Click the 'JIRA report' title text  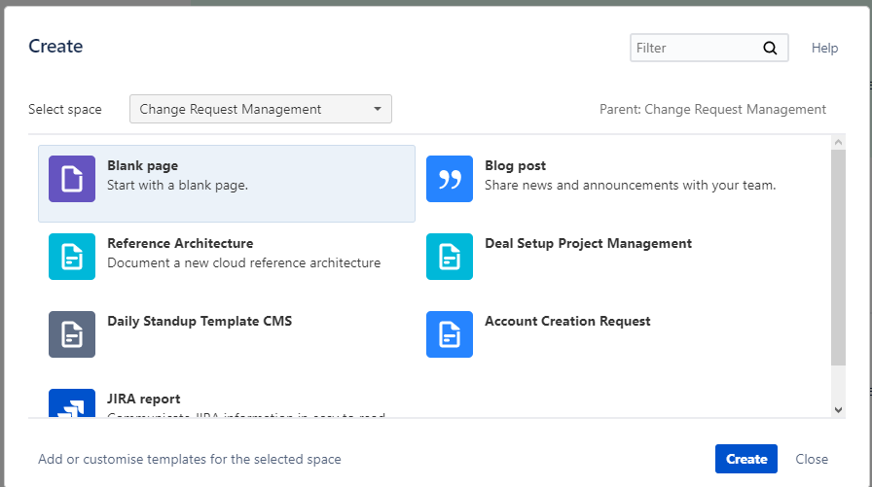tap(143, 399)
